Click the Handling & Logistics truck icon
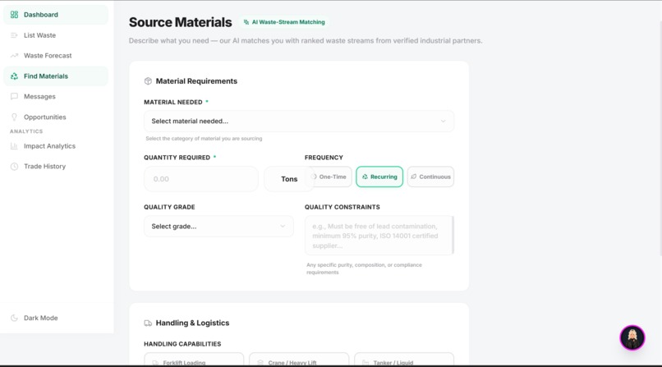The width and height of the screenshot is (662, 367). click(x=148, y=323)
